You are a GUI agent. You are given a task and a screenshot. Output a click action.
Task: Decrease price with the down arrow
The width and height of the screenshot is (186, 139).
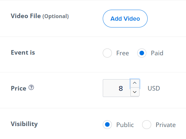coord(135,92)
